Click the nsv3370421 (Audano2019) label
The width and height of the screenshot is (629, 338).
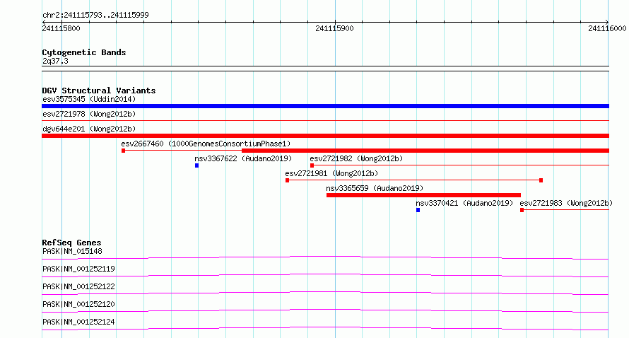(464, 203)
